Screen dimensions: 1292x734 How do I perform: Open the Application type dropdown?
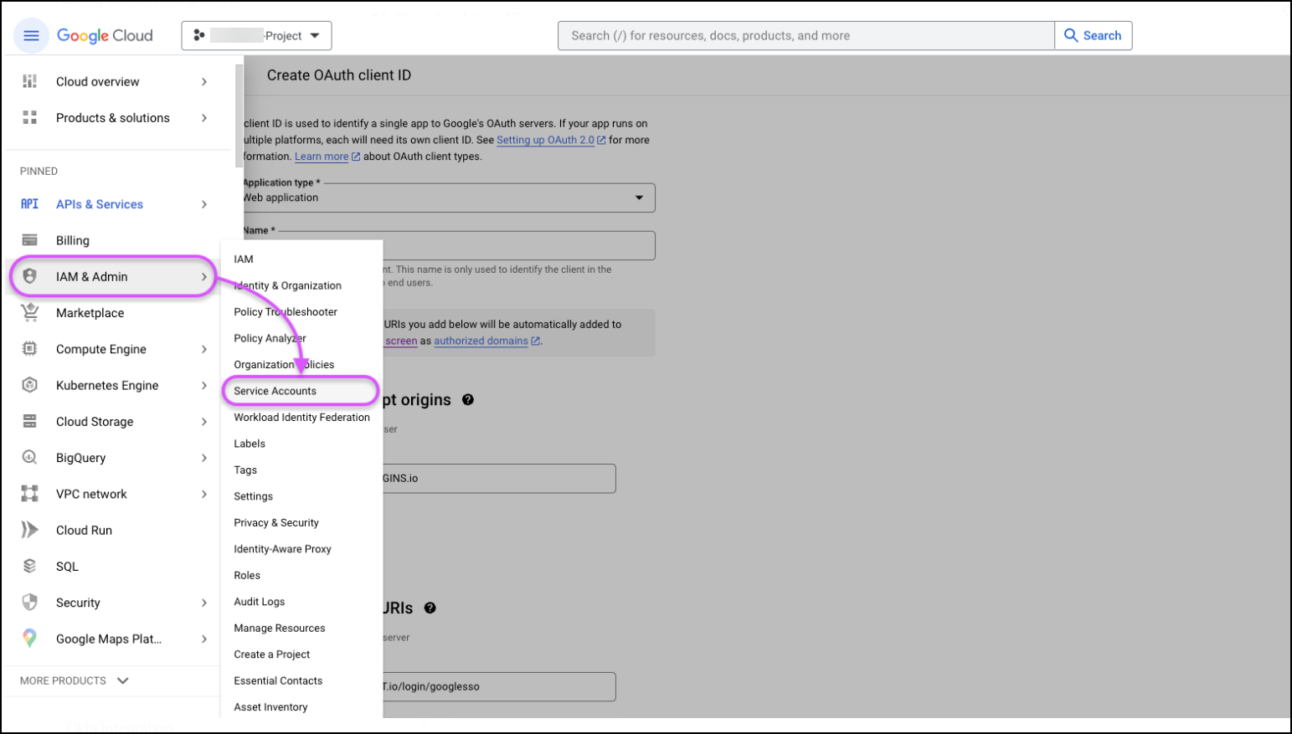pyautogui.click(x=448, y=198)
